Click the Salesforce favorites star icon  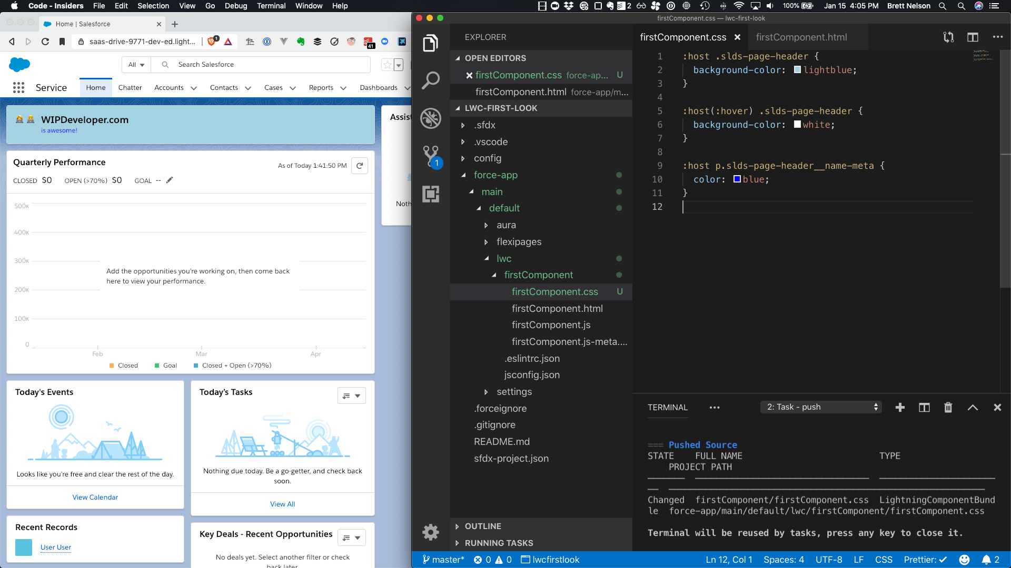[387, 65]
